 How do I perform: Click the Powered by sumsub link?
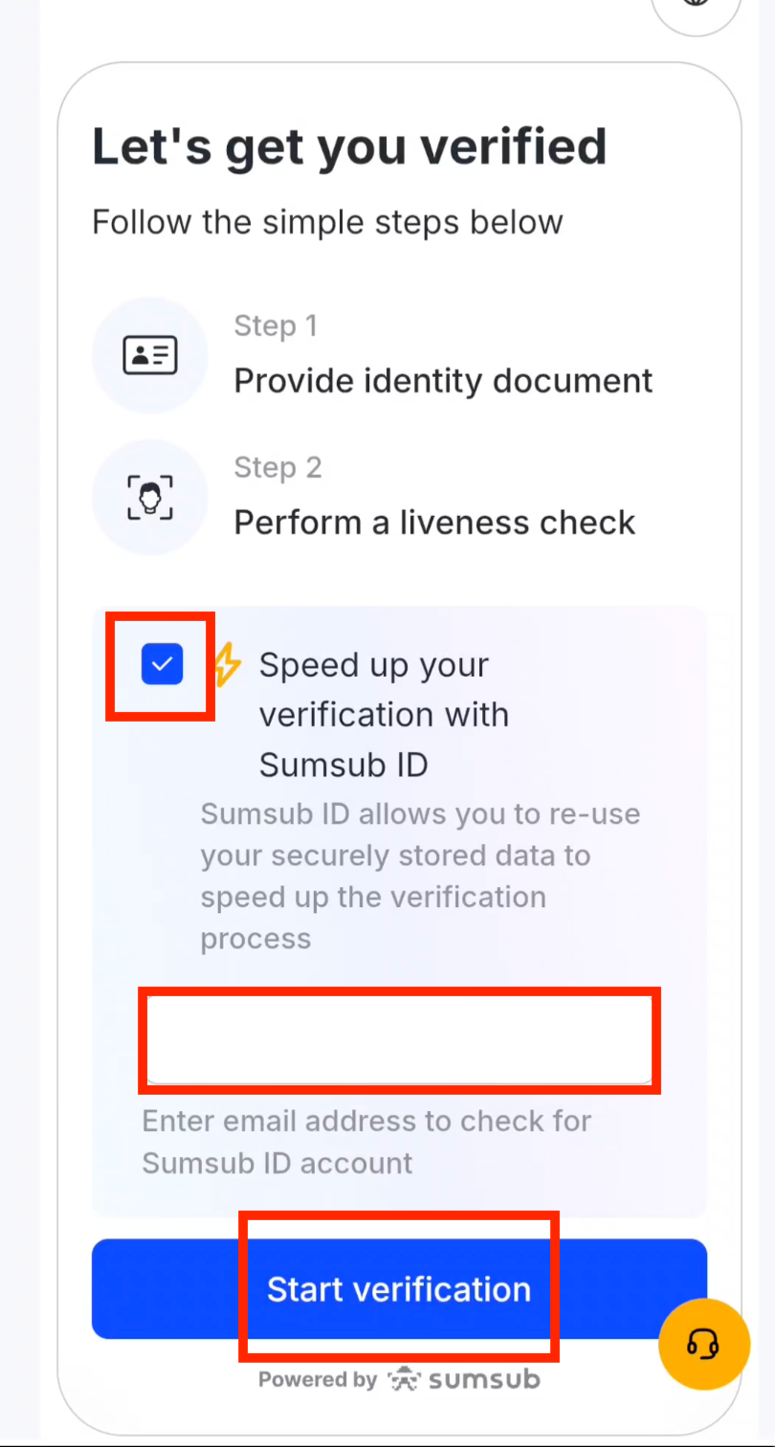pos(398,1378)
